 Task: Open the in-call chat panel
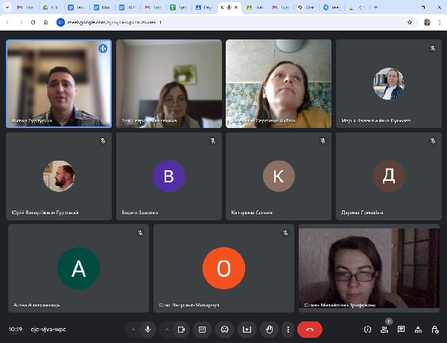click(x=401, y=329)
